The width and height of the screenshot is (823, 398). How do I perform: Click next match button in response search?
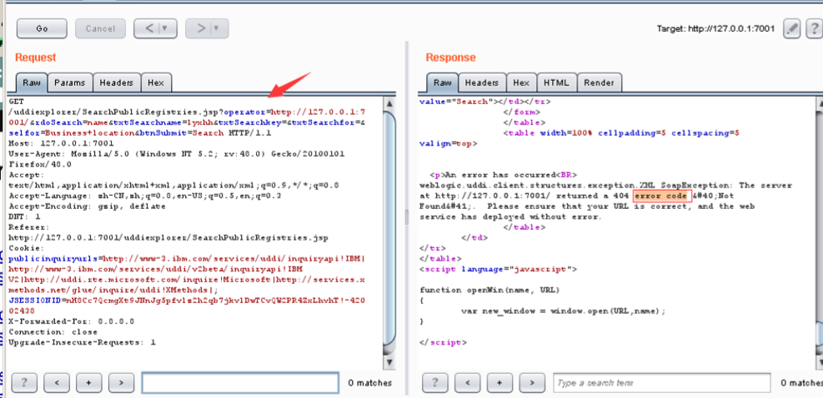(x=532, y=383)
